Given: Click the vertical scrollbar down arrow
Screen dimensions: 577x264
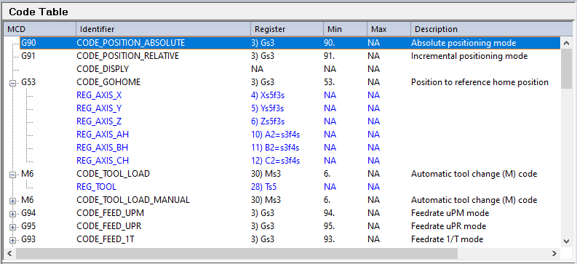Looking at the screenshot, I should 567,241.
